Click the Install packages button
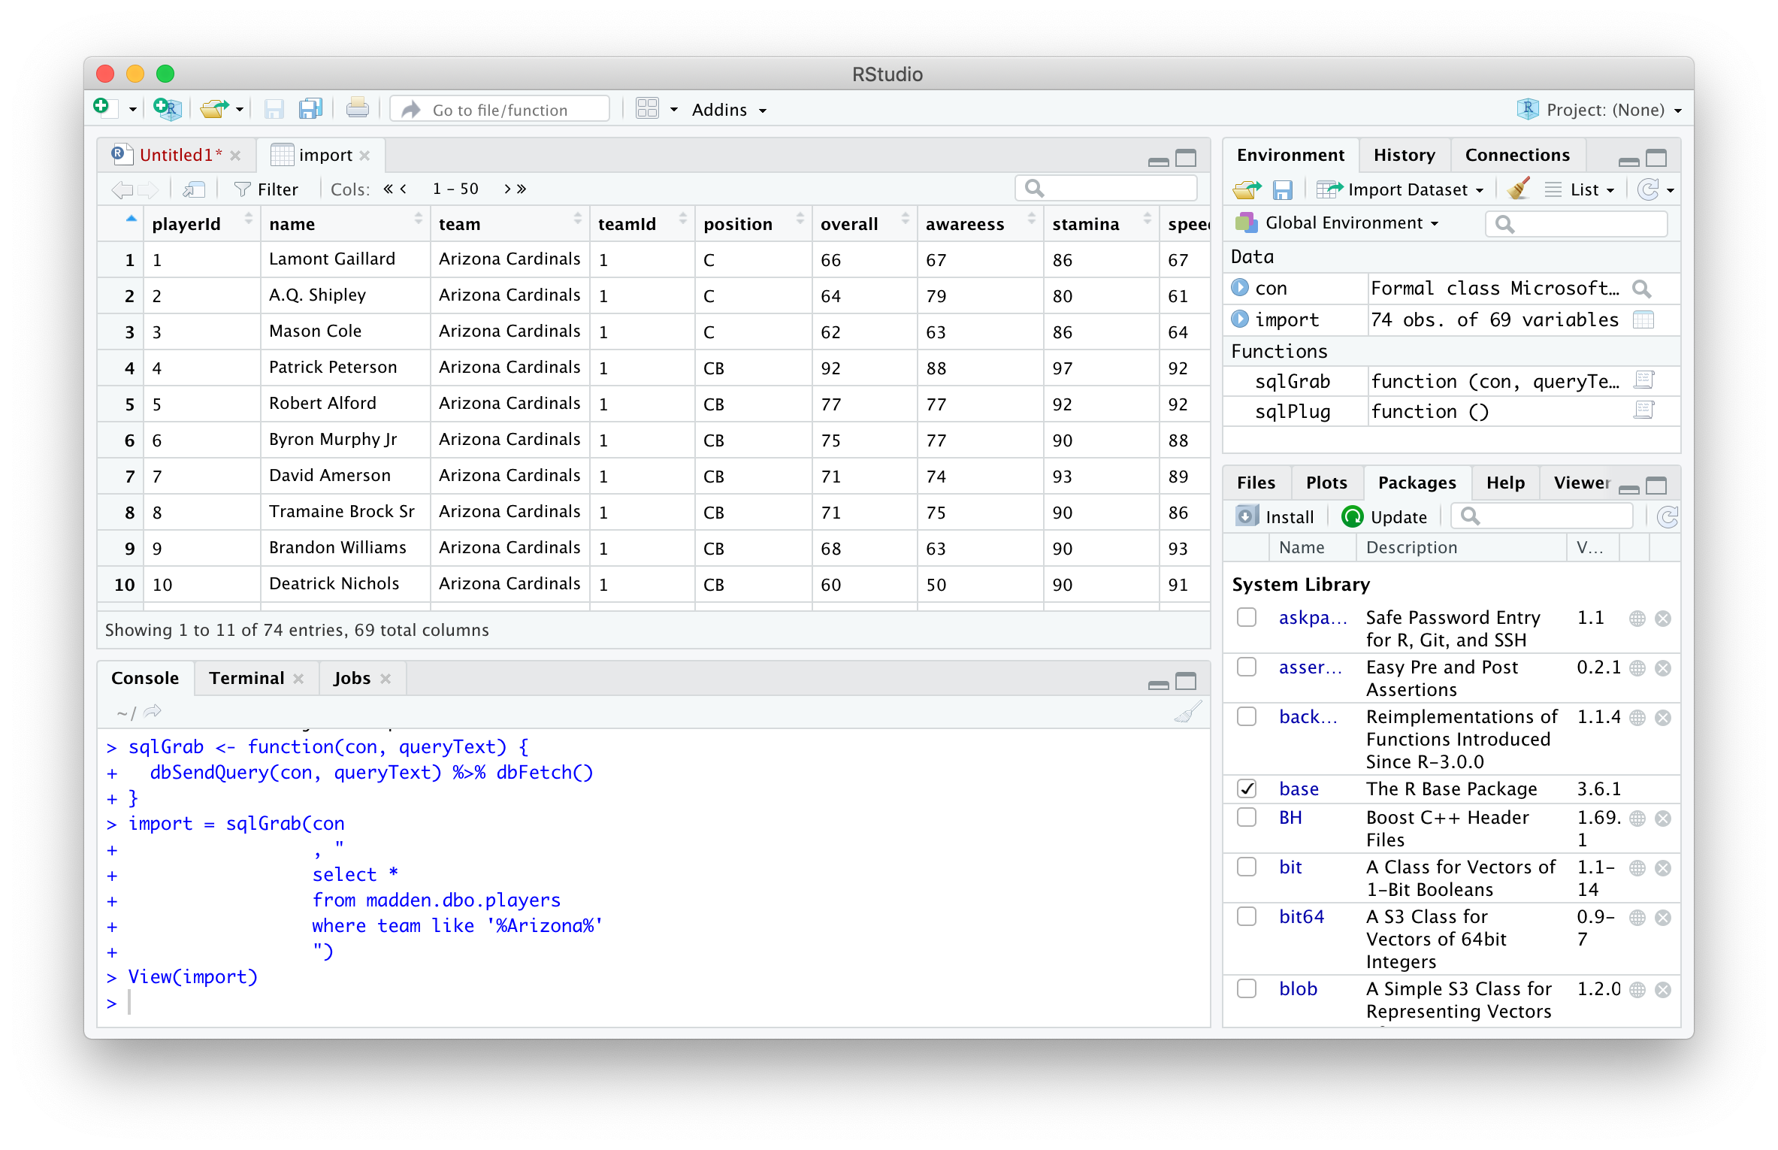The width and height of the screenshot is (1778, 1150). click(x=1276, y=517)
